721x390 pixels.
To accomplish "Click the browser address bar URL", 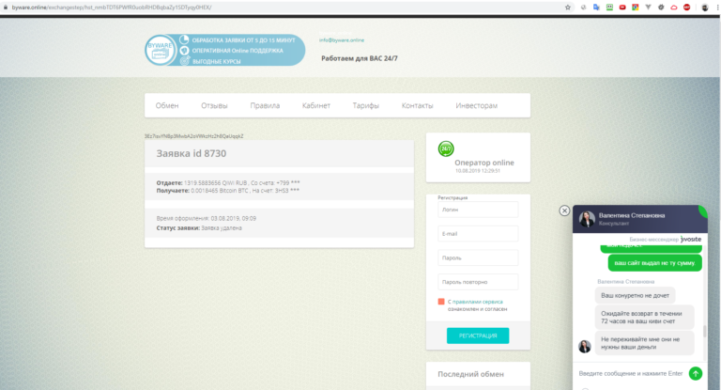I will [112, 8].
